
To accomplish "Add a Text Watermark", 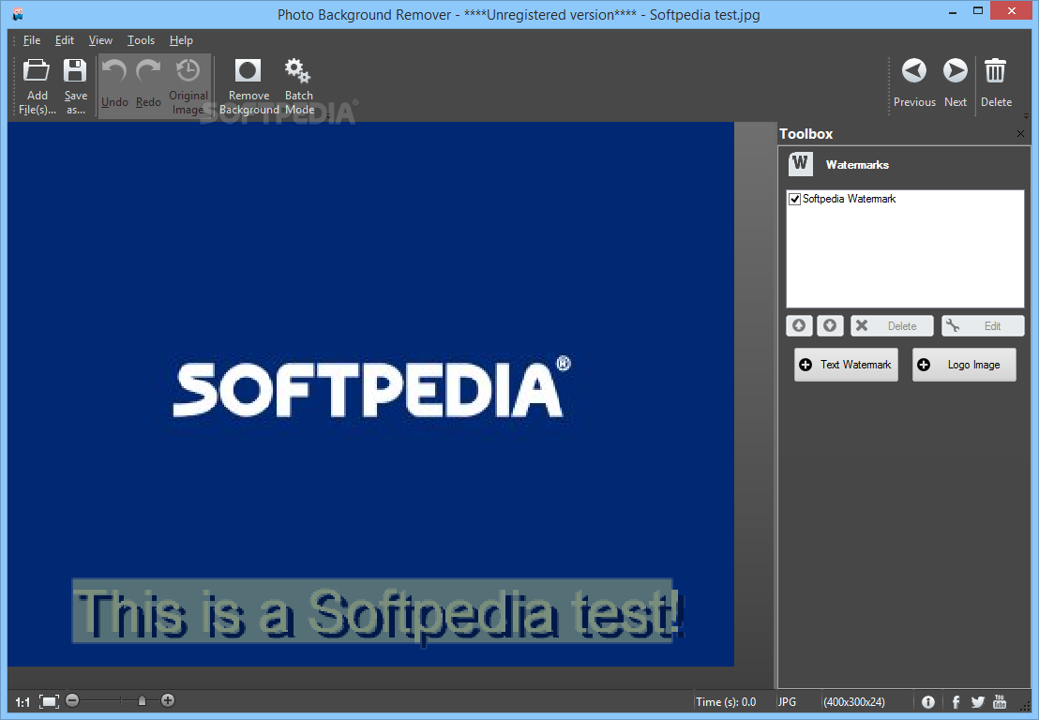I will [x=846, y=365].
